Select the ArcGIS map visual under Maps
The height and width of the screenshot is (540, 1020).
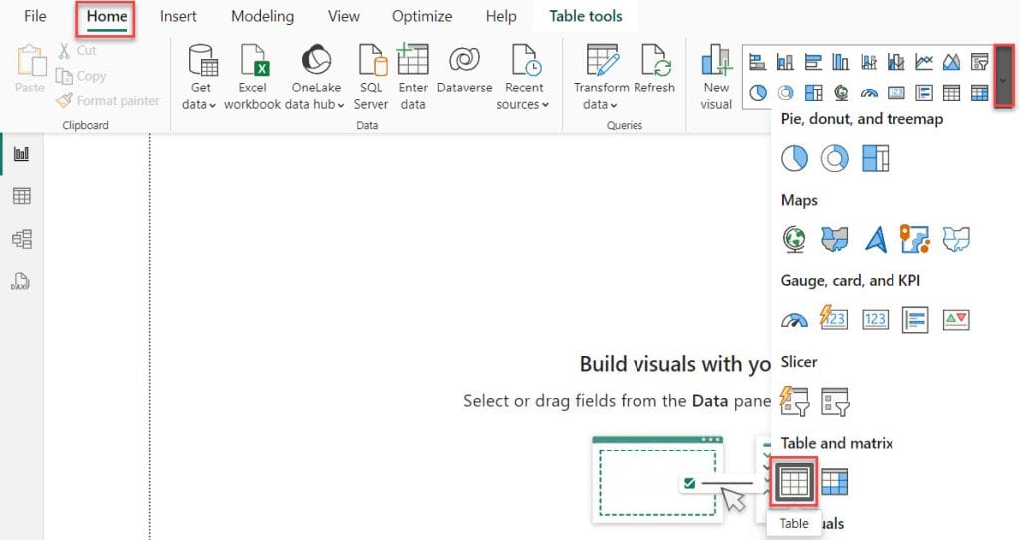(915, 239)
